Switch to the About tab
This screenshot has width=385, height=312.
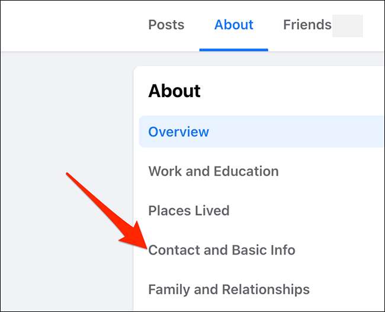pyautogui.click(x=233, y=25)
